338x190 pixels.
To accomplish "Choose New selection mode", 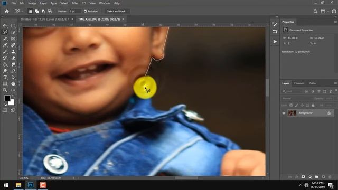I will (x=31, y=11).
